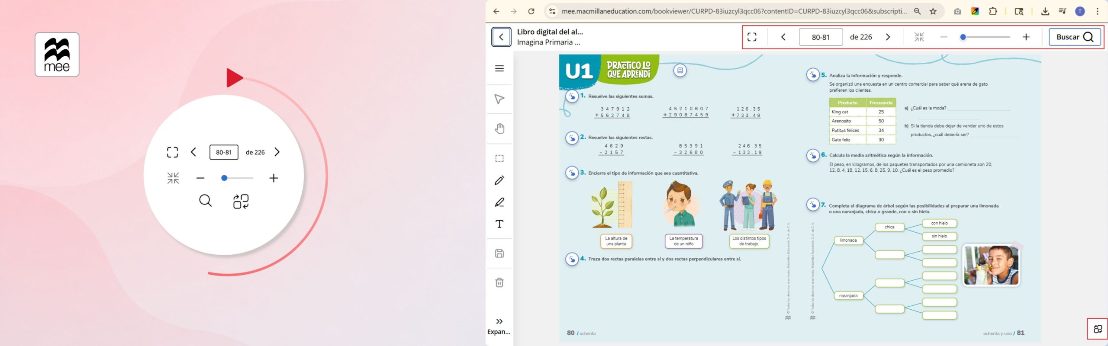Select the hand pan tool
Image resolution: width=1108 pixels, height=346 pixels.
tap(499, 128)
